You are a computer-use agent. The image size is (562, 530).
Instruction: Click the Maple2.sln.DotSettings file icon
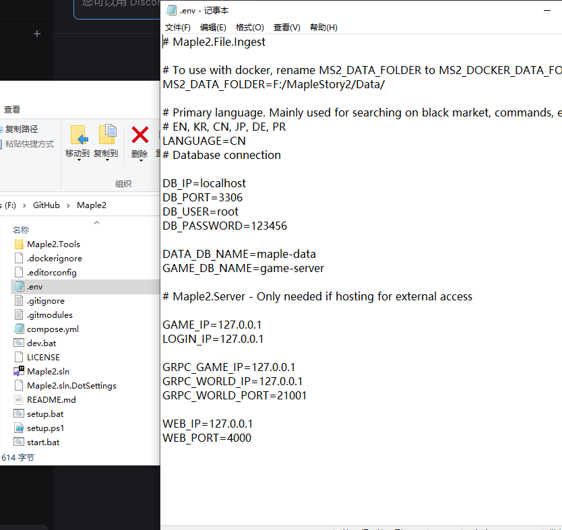(19, 385)
